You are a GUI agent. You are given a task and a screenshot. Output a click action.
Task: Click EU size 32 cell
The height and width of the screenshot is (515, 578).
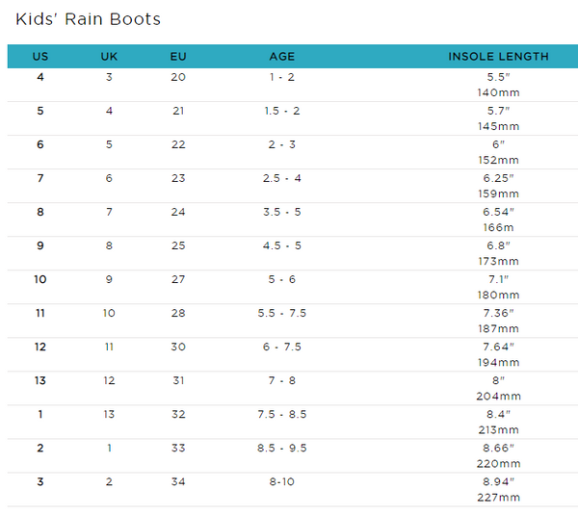click(x=178, y=414)
